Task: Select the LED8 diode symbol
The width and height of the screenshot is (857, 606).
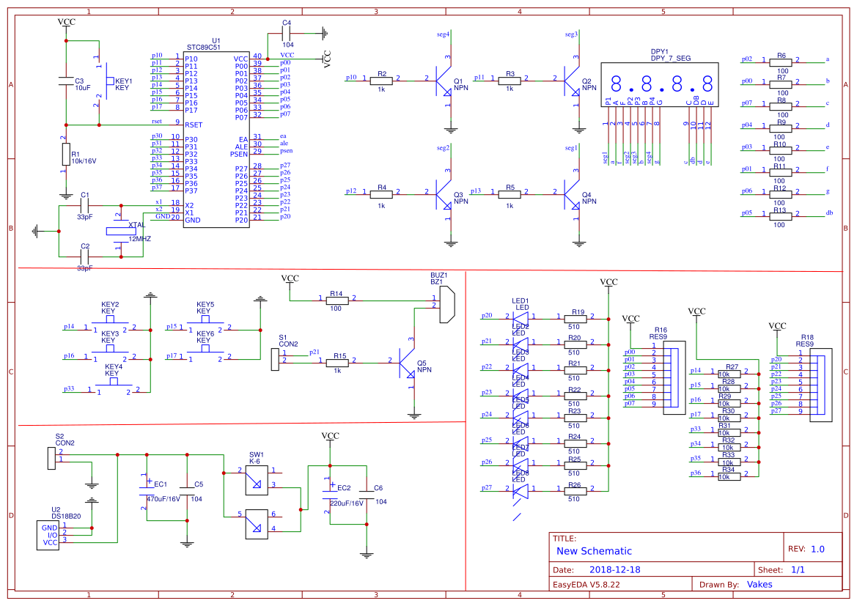Action: [x=521, y=489]
